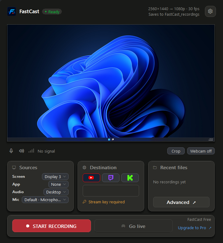Click the Sources panel heading
The width and height of the screenshot is (223, 243).
point(28,168)
